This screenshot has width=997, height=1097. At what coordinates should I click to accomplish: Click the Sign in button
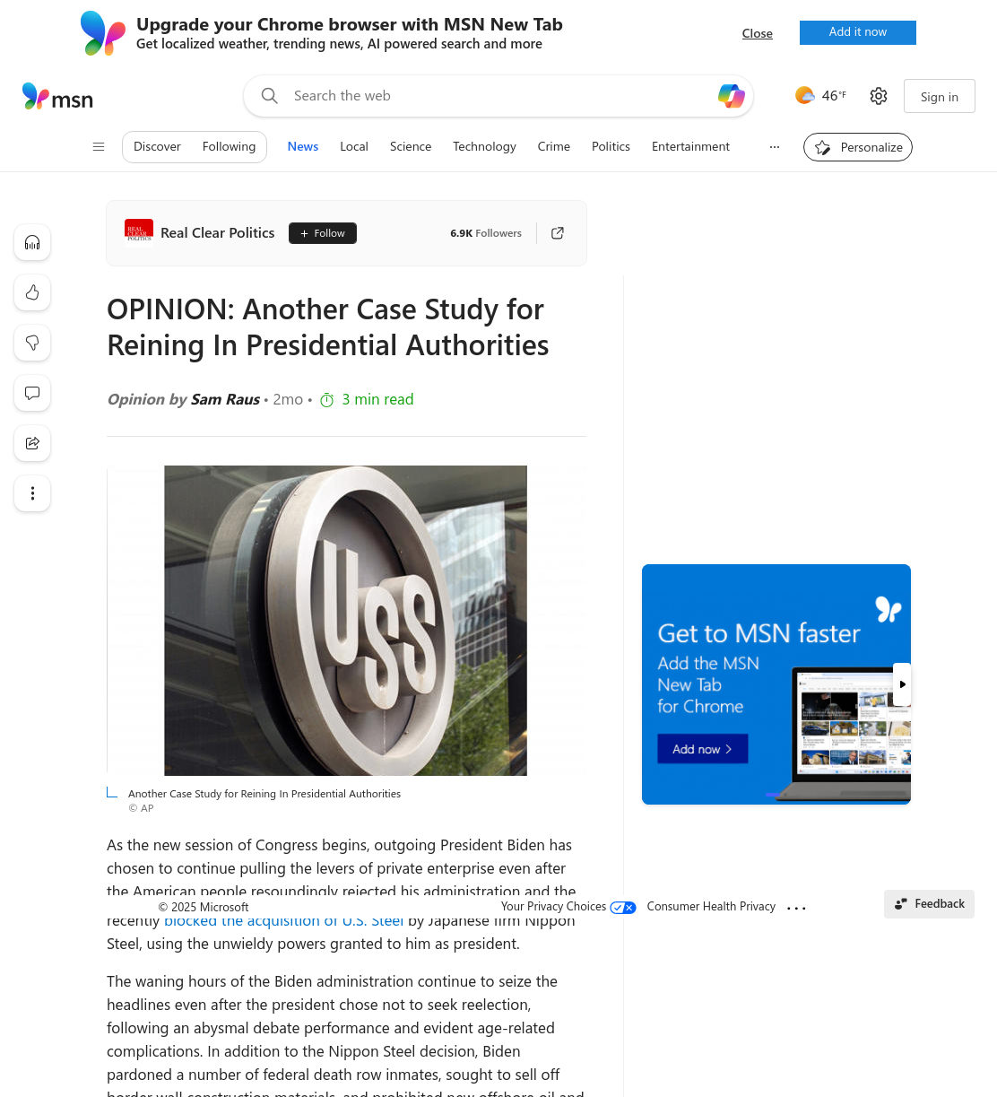pyautogui.click(x=940, y=97)
